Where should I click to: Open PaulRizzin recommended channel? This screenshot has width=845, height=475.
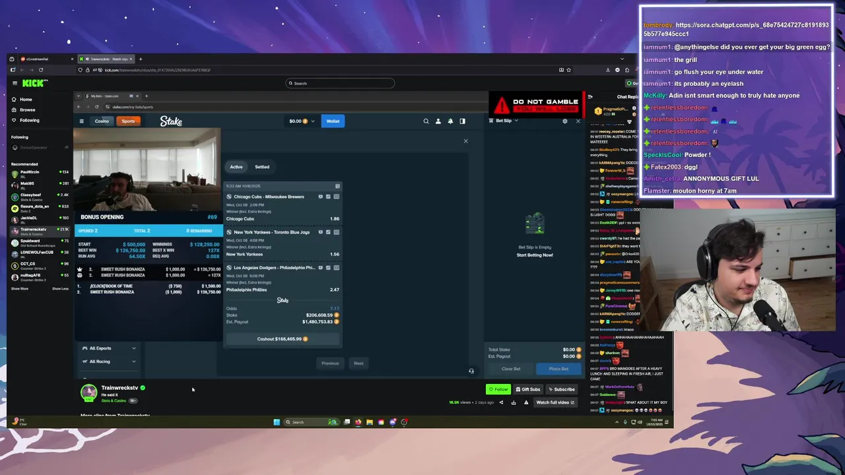[x=40, y=174]
